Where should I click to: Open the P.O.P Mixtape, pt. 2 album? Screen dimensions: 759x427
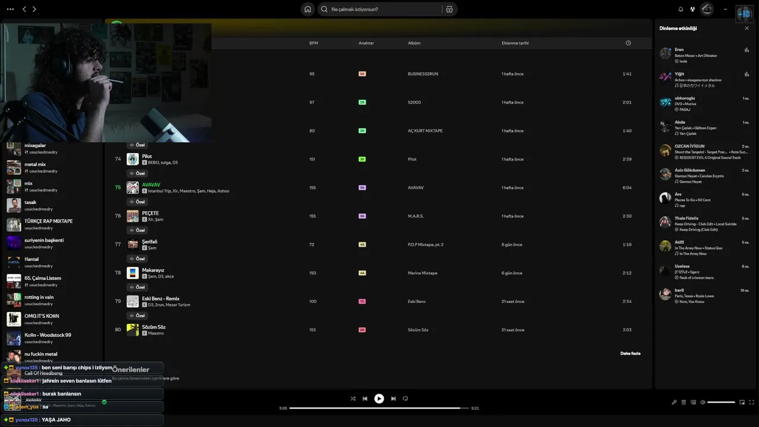coord(426,244)
